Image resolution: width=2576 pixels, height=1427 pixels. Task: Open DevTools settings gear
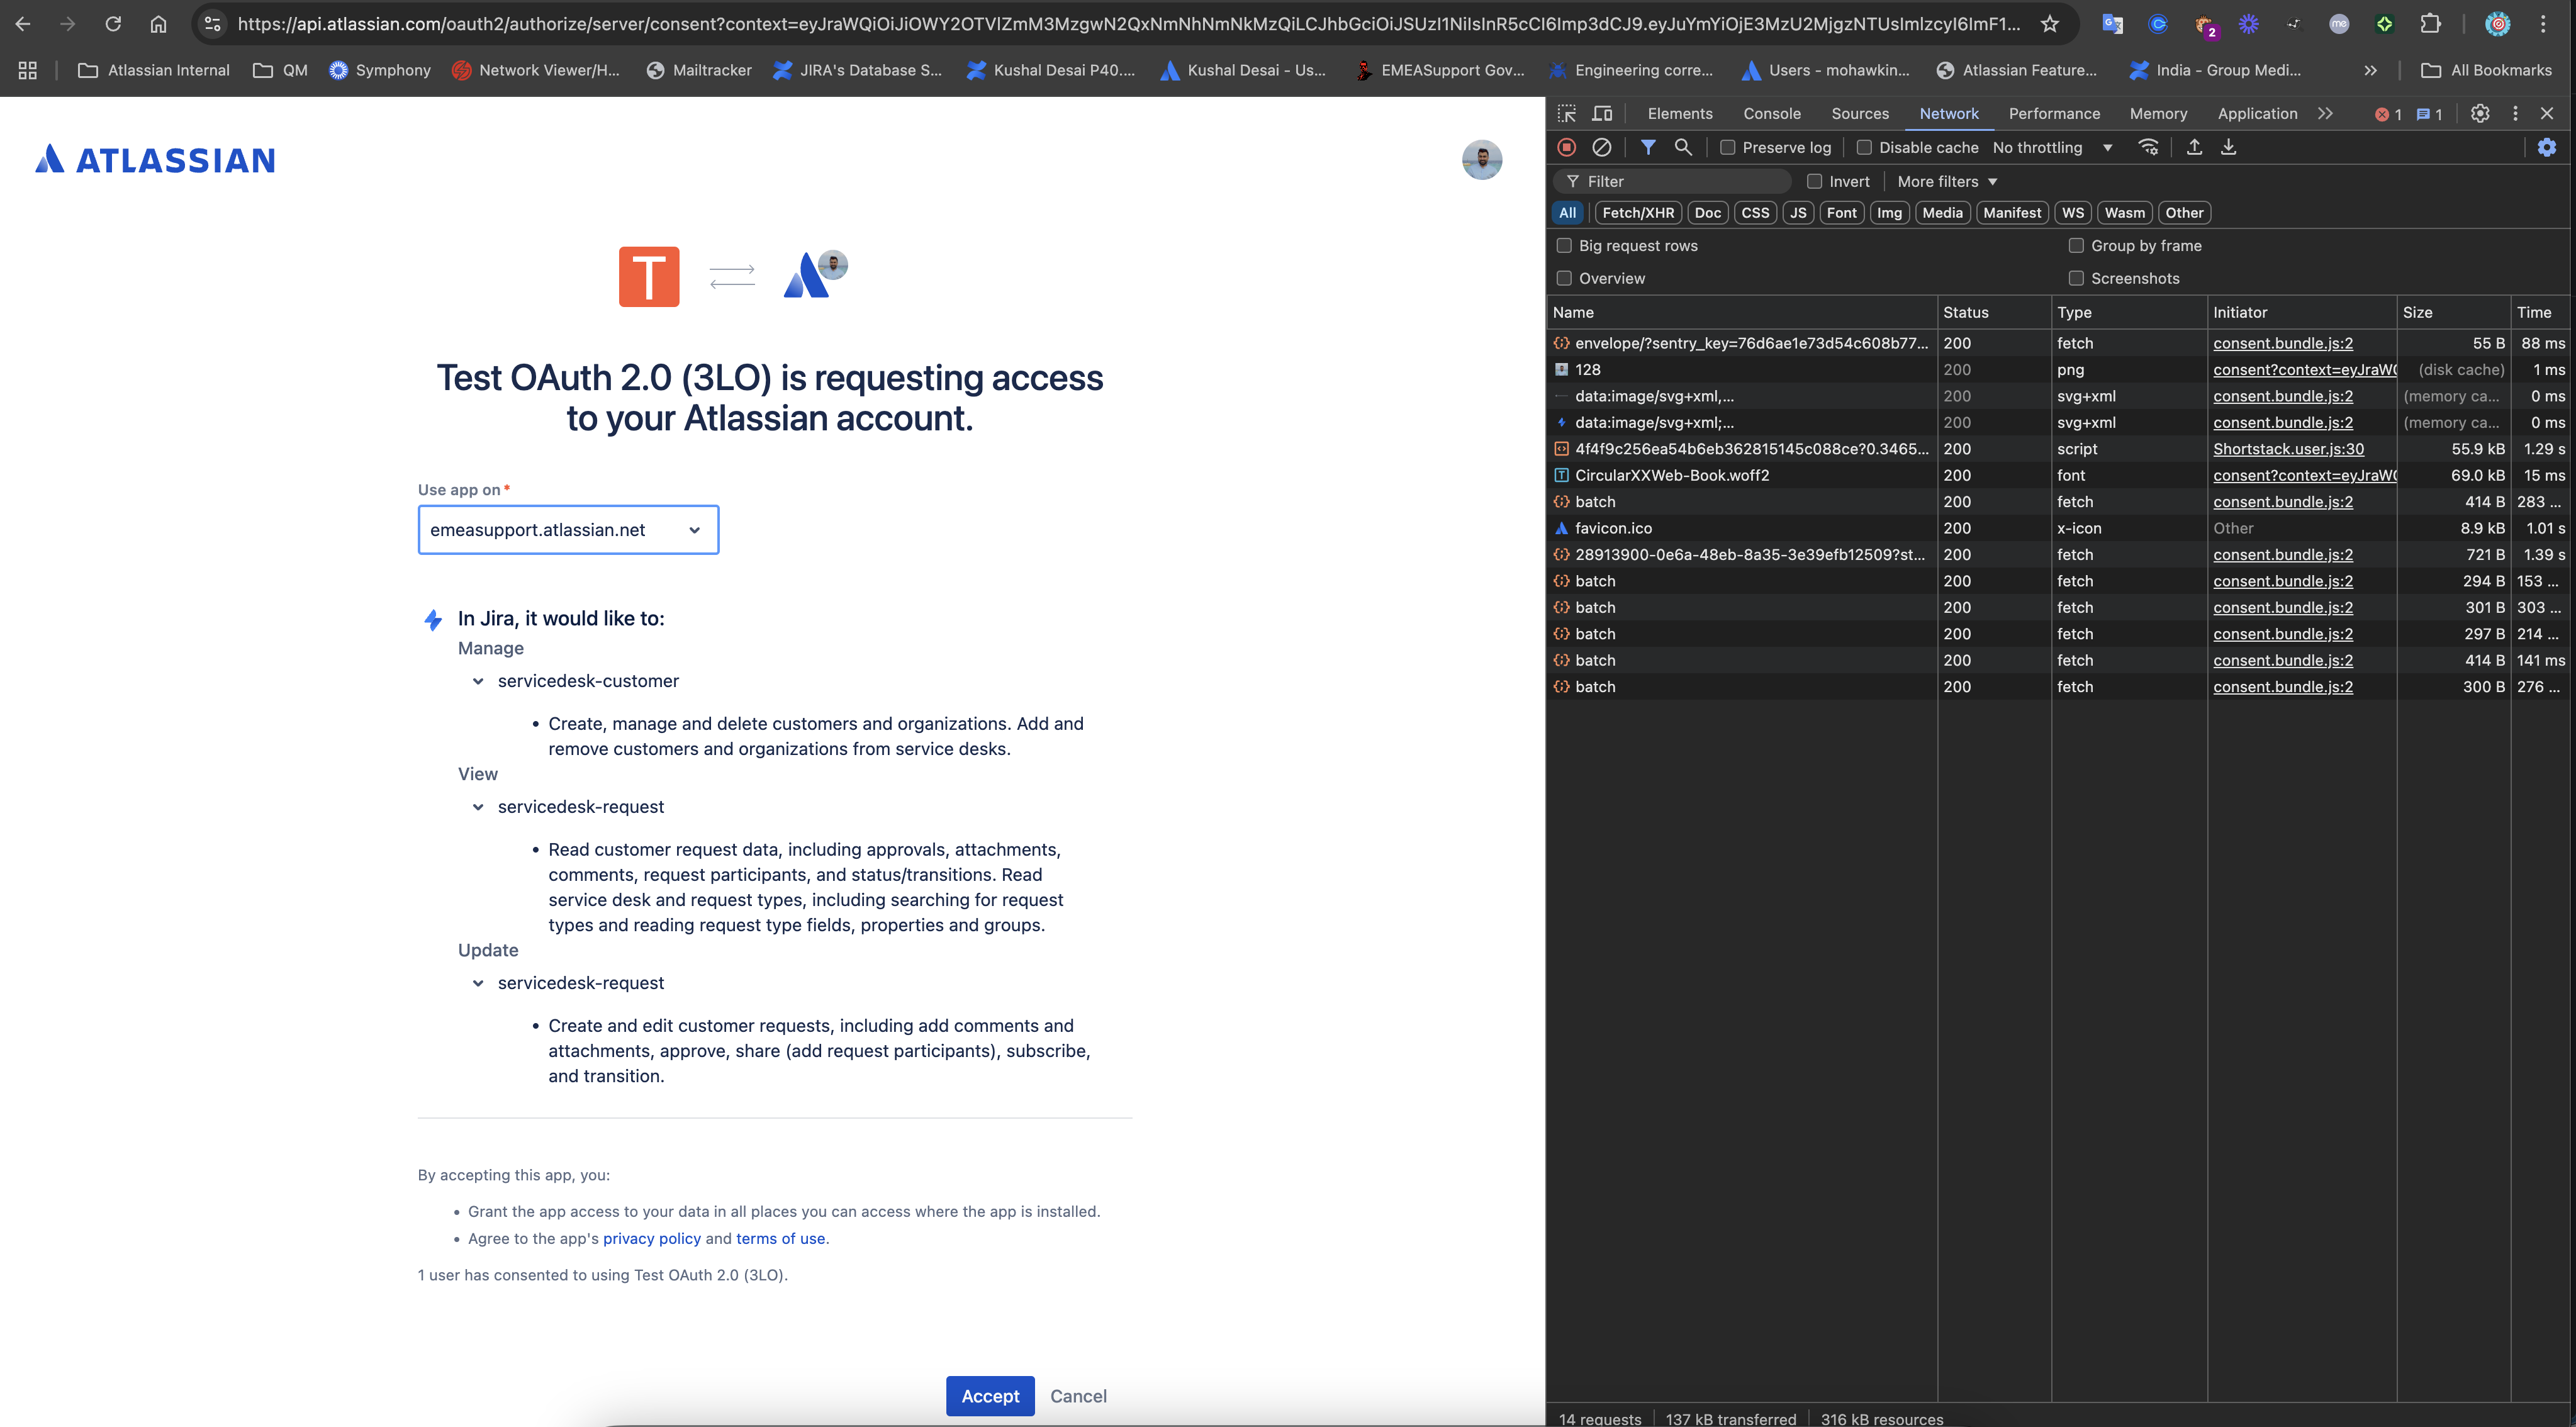[2480, 114]
